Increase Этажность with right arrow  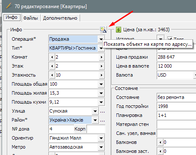[x=101, y=75]
